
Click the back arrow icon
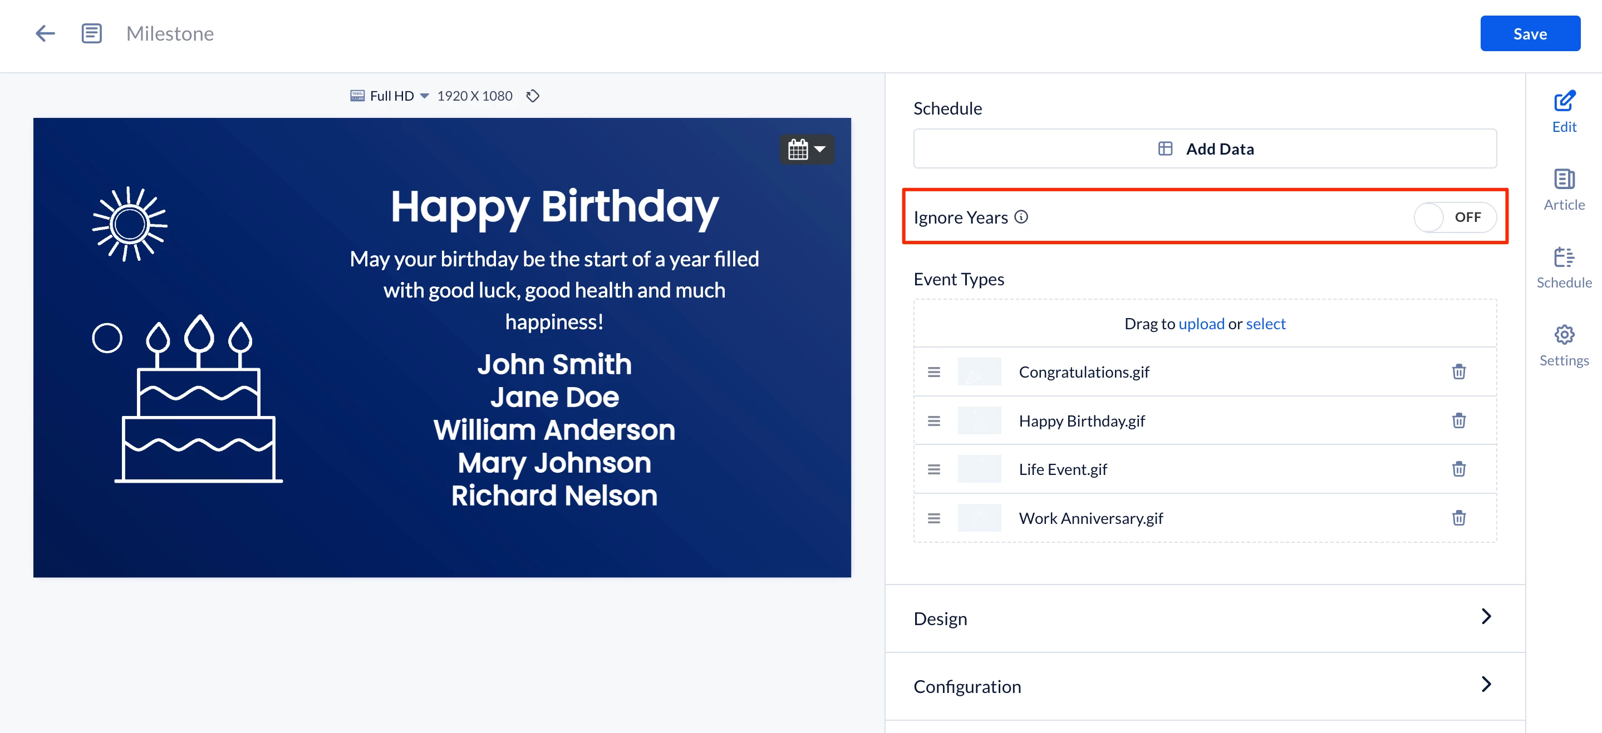(46, 33)
